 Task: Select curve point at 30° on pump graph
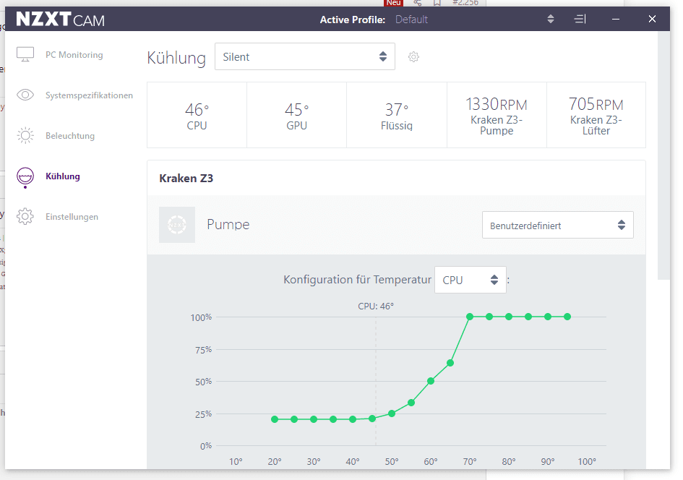pos(314,419)
